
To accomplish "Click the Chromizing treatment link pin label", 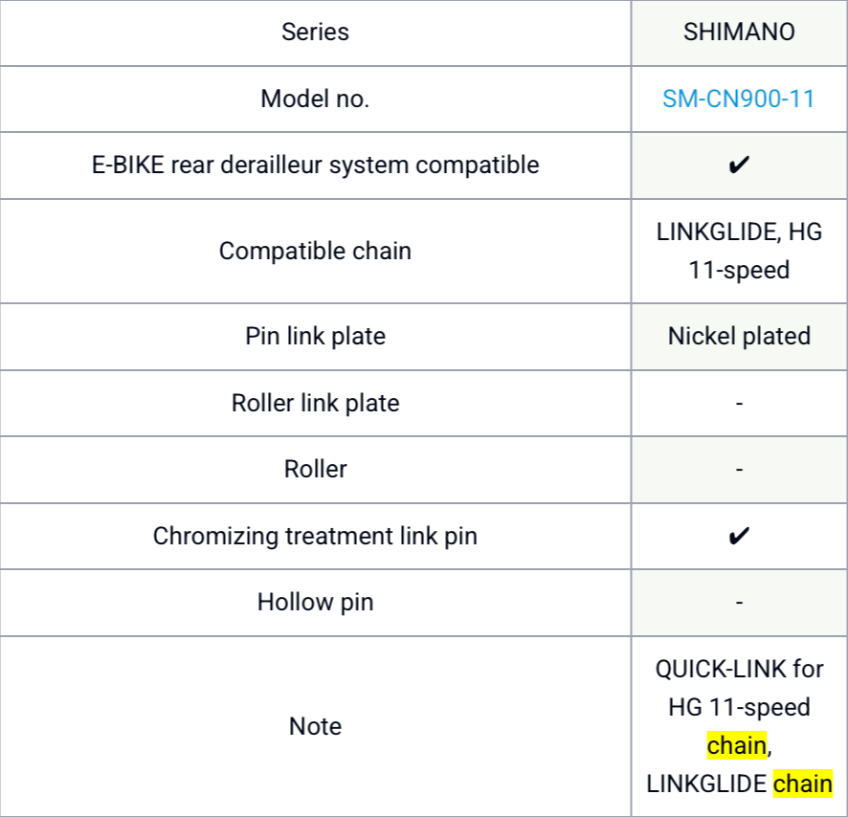I will (315, 536).
